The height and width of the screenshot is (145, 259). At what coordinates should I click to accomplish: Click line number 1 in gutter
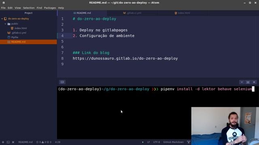[62, 19]
